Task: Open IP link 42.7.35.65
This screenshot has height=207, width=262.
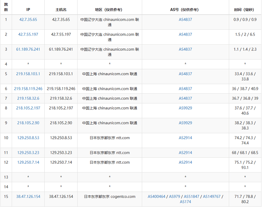Action: pos(28,20)
